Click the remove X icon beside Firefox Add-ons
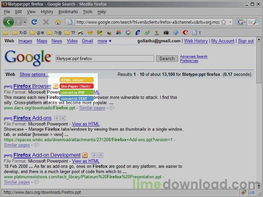263x197 pixels. [63, 118]
